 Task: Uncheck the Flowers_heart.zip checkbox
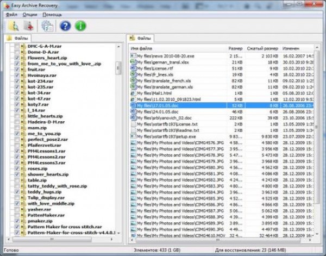(17, 58)
